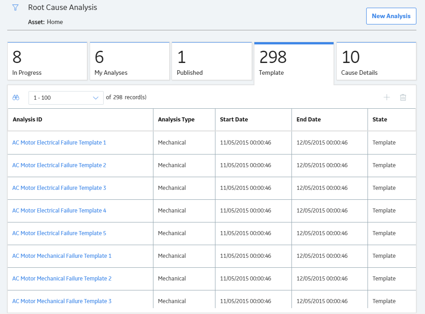Open AC Motor Electrical Failure Template 5
Screen dimensions: 425x314
click(59, 233)
